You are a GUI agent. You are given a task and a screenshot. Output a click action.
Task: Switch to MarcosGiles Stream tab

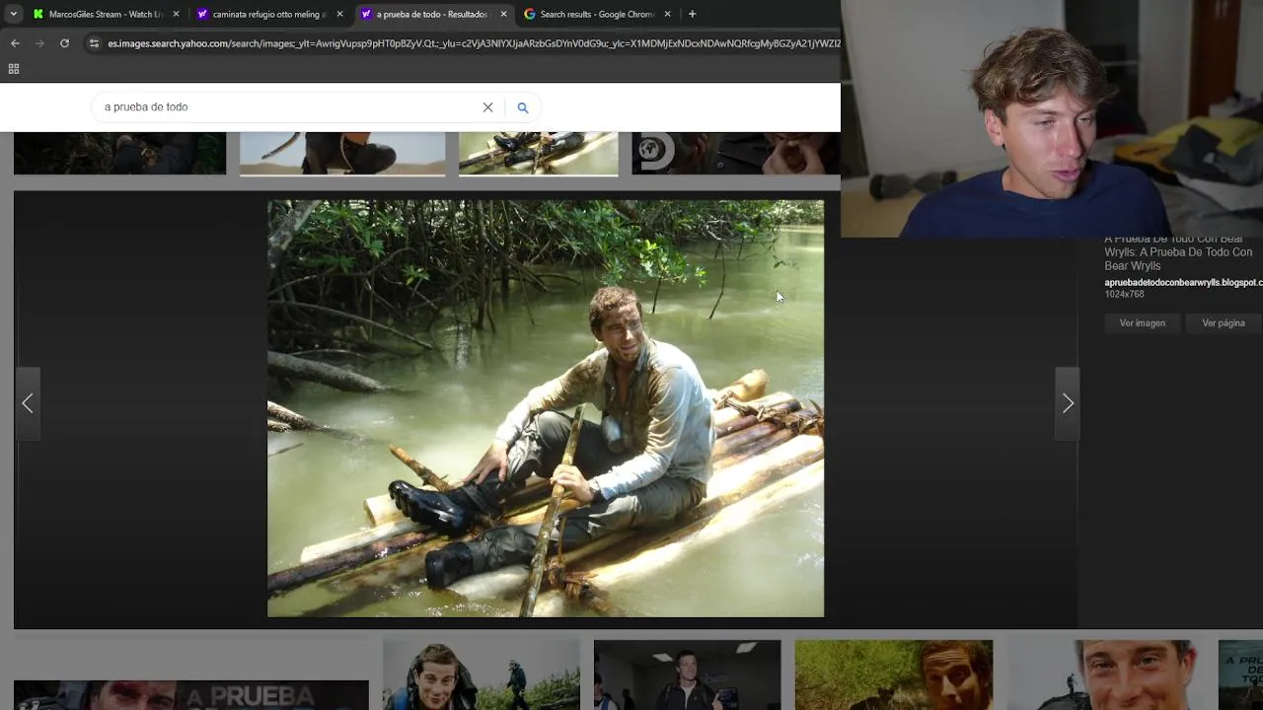(x=106, y=14)
